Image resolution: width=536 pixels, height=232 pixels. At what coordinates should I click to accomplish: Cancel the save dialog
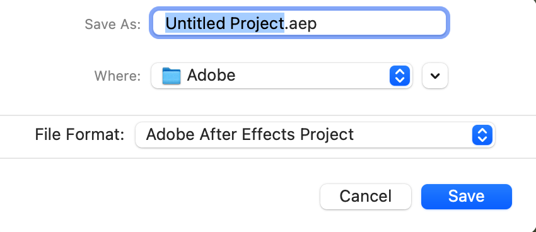click(x=365, y=197)
